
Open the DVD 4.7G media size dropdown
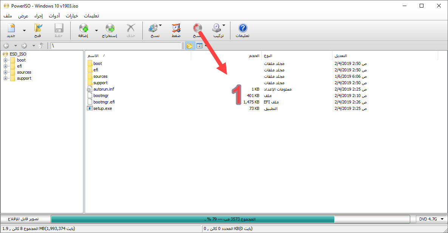[x=431, y=219]
